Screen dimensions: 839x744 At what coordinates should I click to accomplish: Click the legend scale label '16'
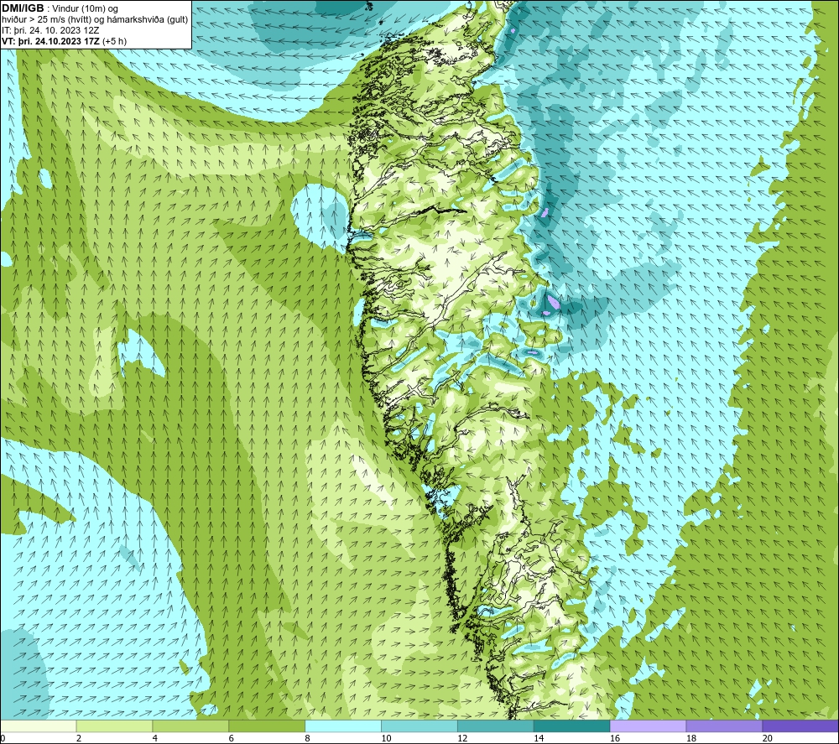[615, 738]
